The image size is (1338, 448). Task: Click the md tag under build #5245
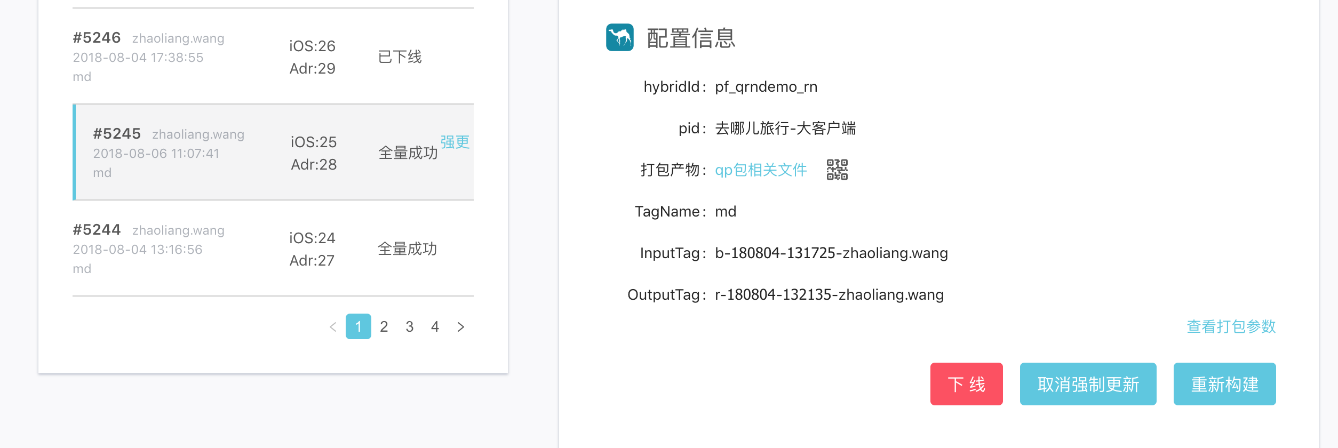click(102, 173)
